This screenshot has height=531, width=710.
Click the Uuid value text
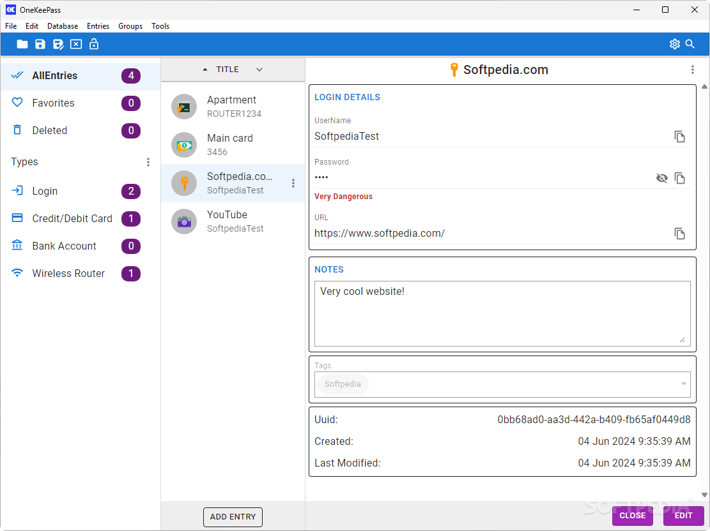(x=594, y=420)
